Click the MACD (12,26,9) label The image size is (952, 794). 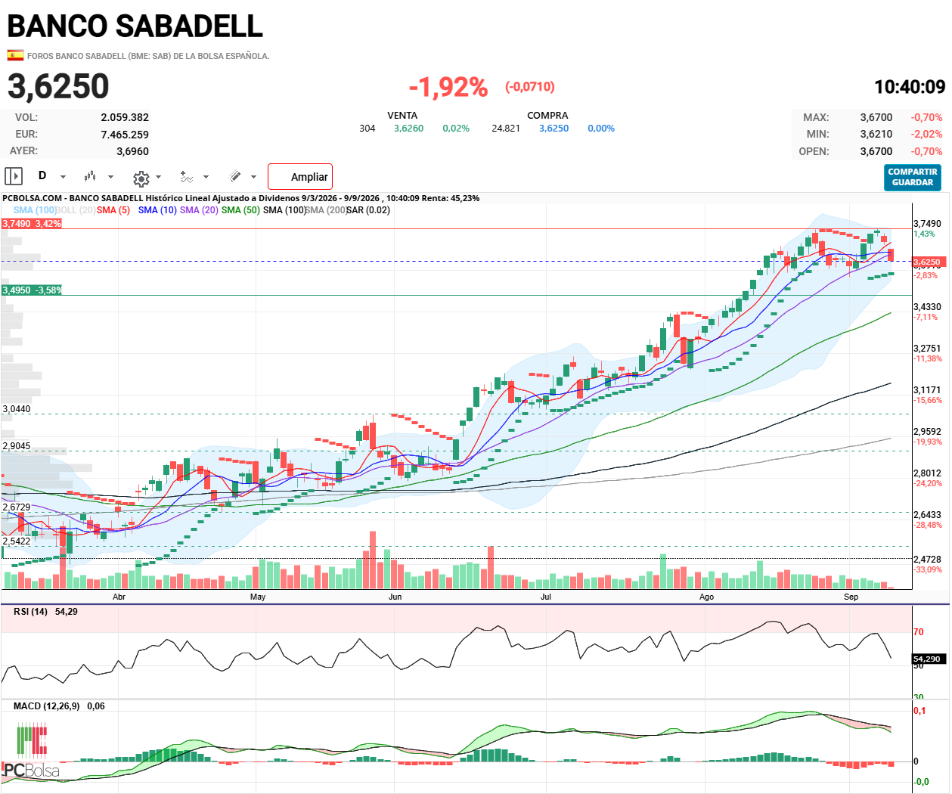coord(48,706)
